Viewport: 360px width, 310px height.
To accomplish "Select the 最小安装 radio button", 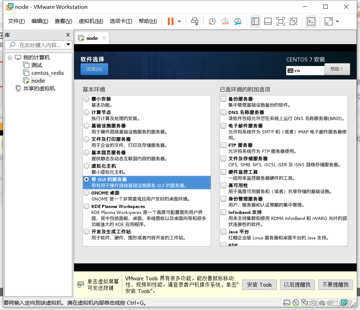I will click(x=86, y=99).
